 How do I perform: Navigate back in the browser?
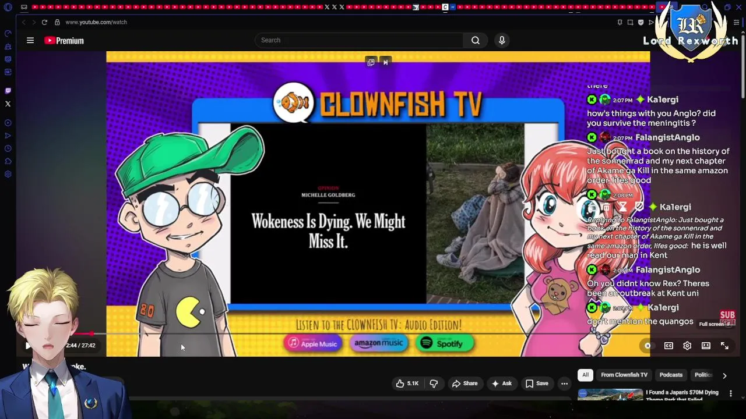[x=23, y=22]
